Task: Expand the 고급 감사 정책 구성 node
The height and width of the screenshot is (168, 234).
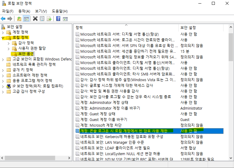Action: coord(3,92)
